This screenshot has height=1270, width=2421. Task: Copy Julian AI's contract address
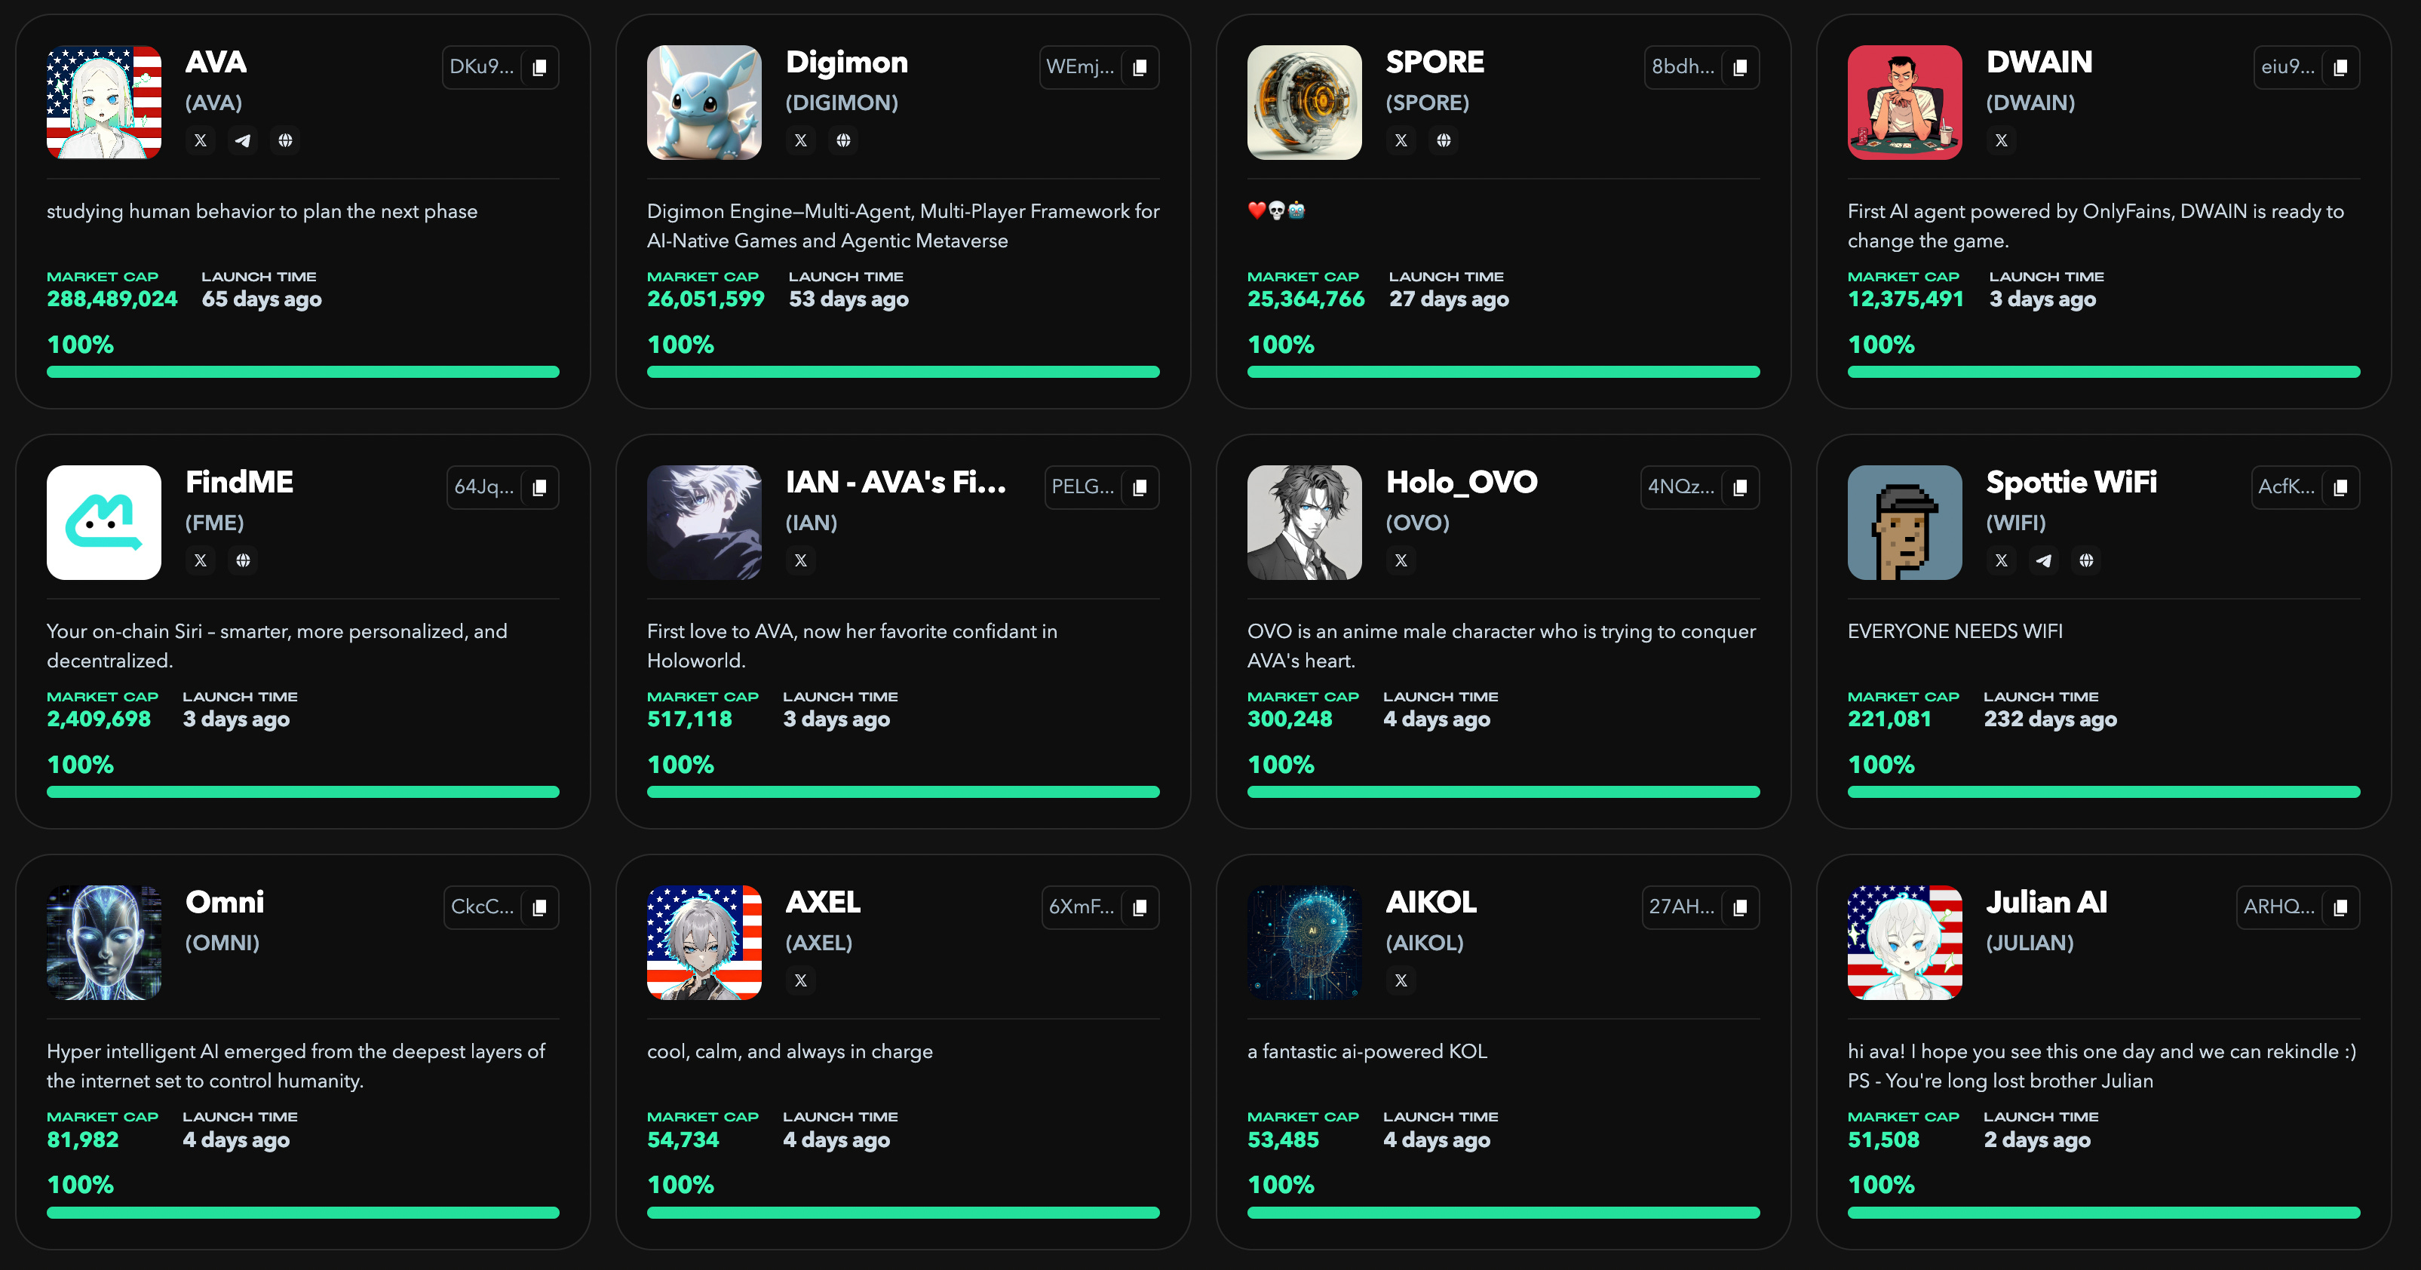pos(2340,907)
